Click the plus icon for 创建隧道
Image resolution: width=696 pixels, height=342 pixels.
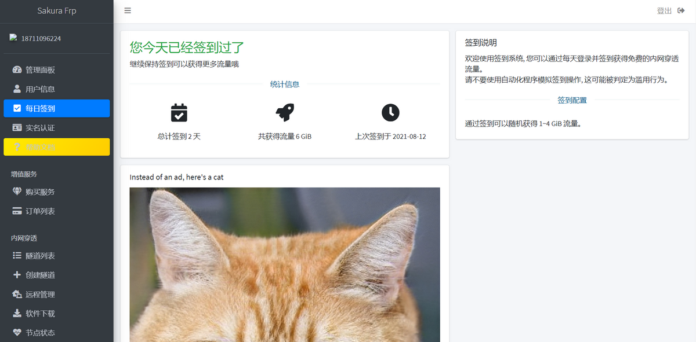[17, 275]
